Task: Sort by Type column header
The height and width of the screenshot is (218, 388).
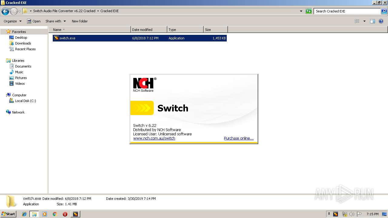Action: pyautogui.click(x=185, y=30)
